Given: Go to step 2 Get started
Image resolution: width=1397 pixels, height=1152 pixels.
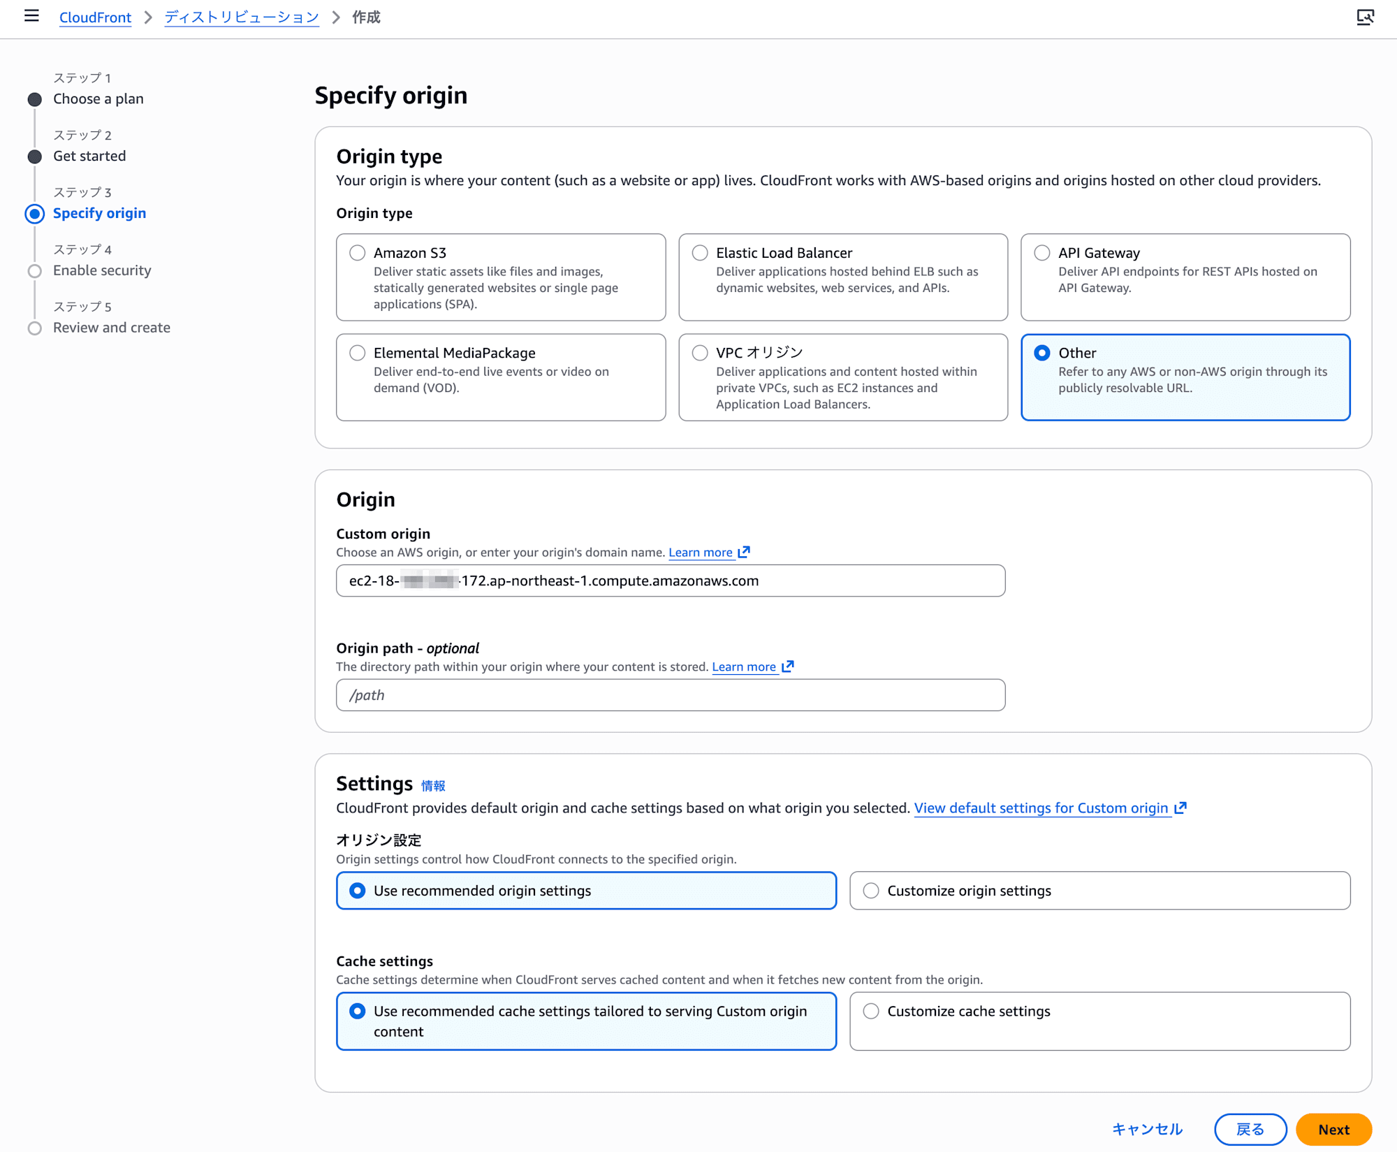Looking at the screenshot, I should pos(89,156).
